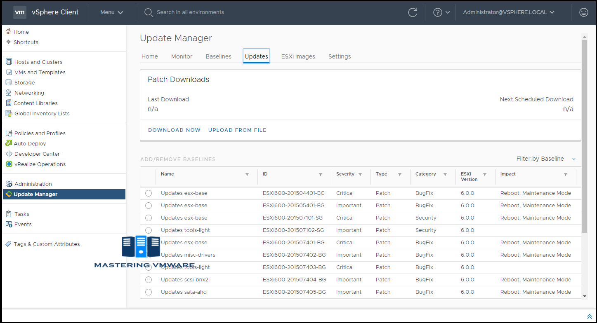Click the Tasks icon in sidebar
This screenshot has width=597, height=323.
9,214
